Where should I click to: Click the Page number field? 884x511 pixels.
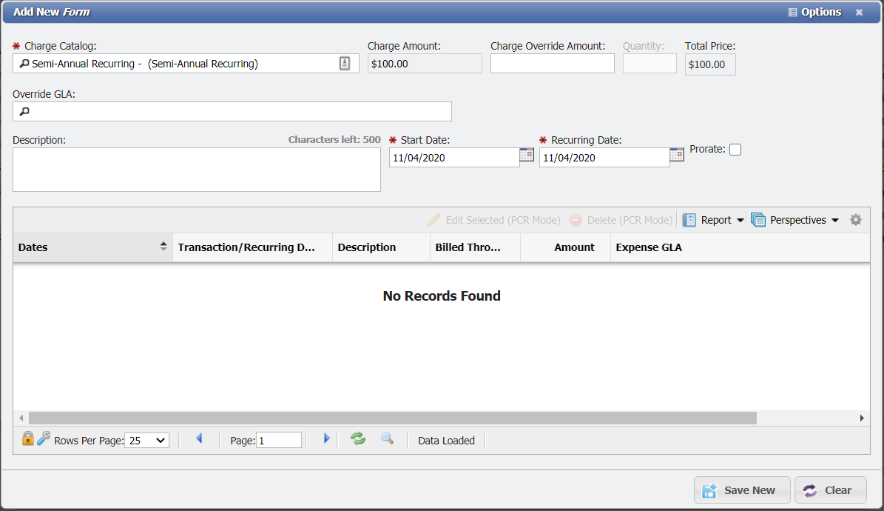279,441
